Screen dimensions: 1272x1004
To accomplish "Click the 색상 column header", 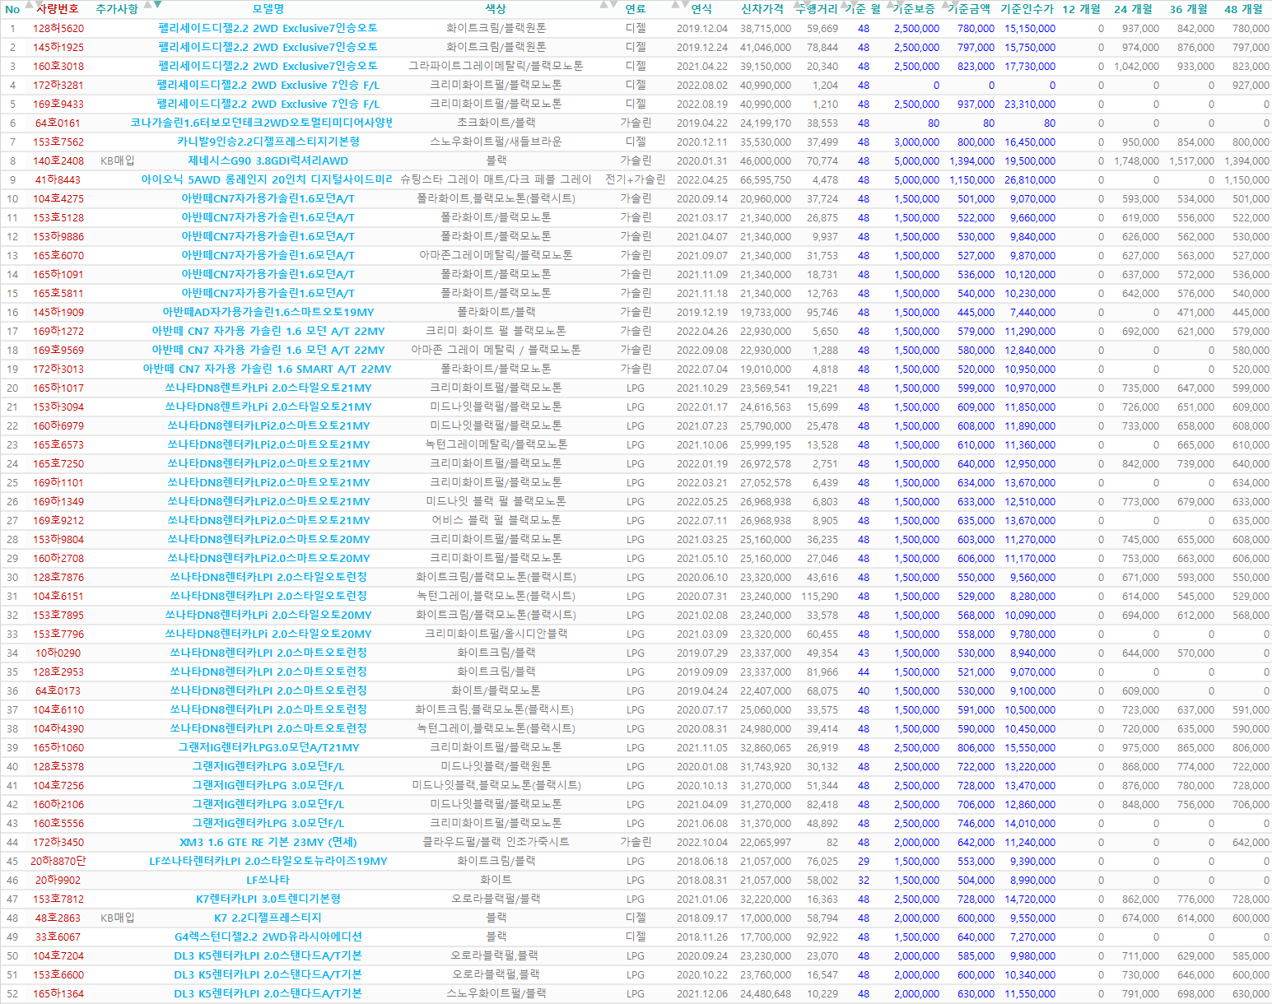I will tap(496, 9).
